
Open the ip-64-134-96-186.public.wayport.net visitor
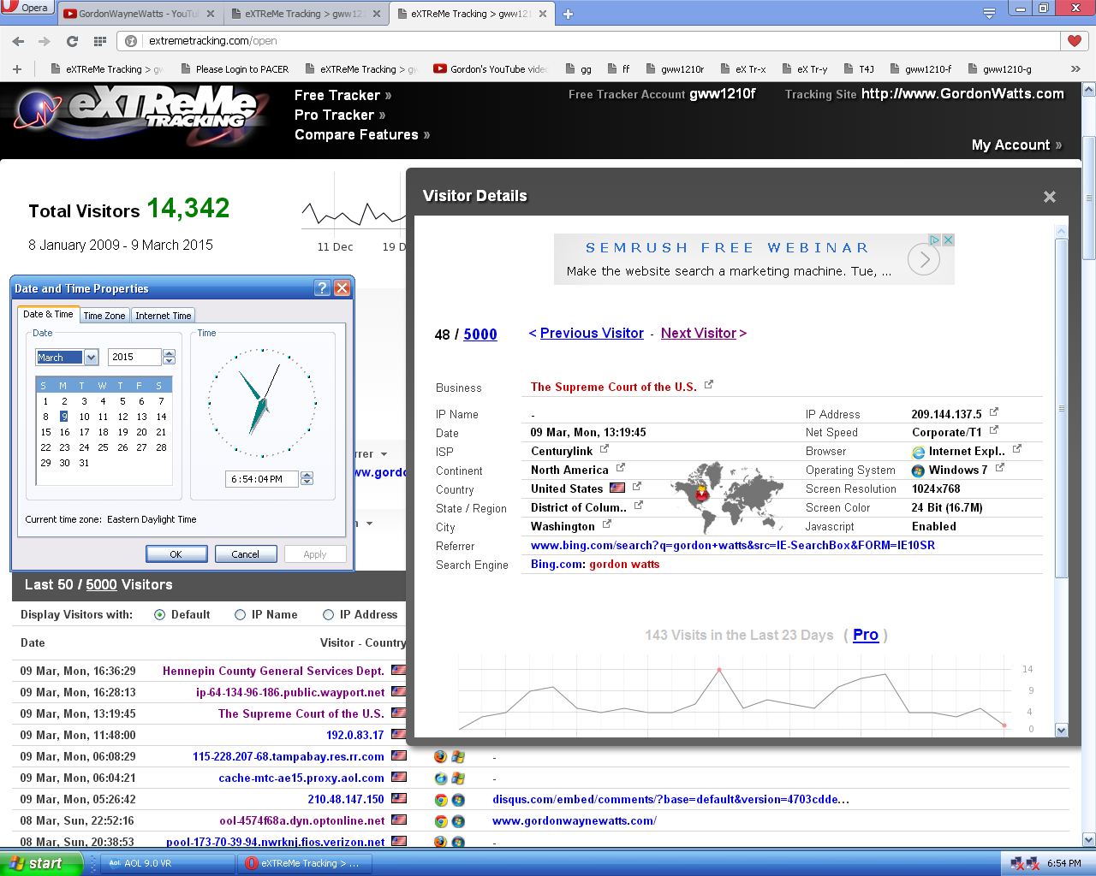(x=290, y=692)
